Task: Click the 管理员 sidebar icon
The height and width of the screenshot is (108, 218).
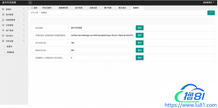Action: [x=3, y=9]
